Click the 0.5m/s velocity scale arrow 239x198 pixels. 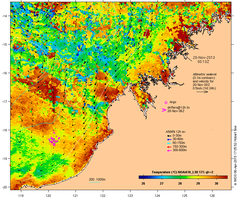click(x=202, y=92)
